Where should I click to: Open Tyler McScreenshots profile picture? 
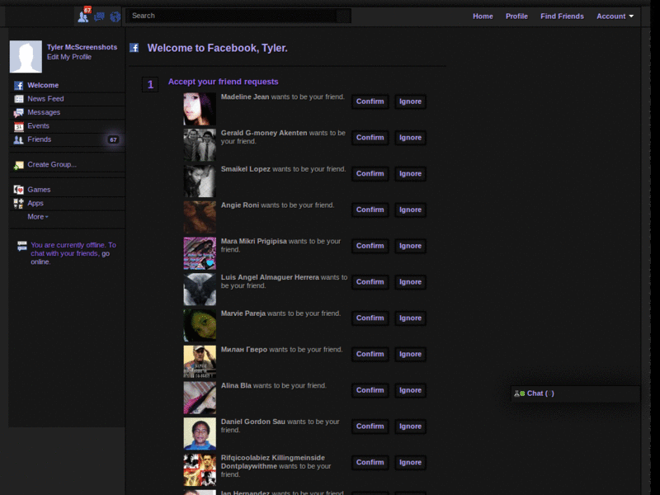(x=26, y=56)
